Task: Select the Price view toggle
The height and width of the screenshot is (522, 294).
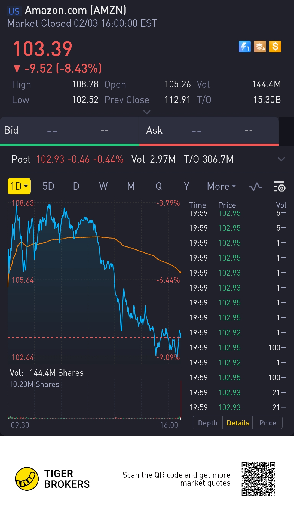Action: (268, 423)
